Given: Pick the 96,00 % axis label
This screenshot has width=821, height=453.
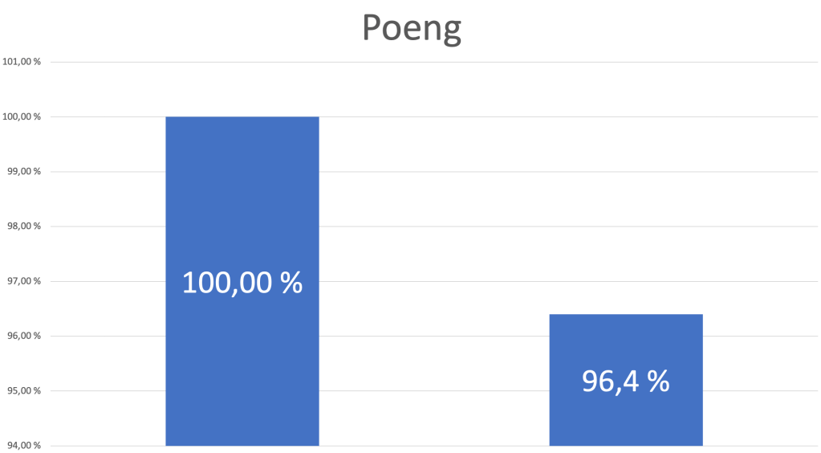Looking at the screenshot, I should (23, 336).
